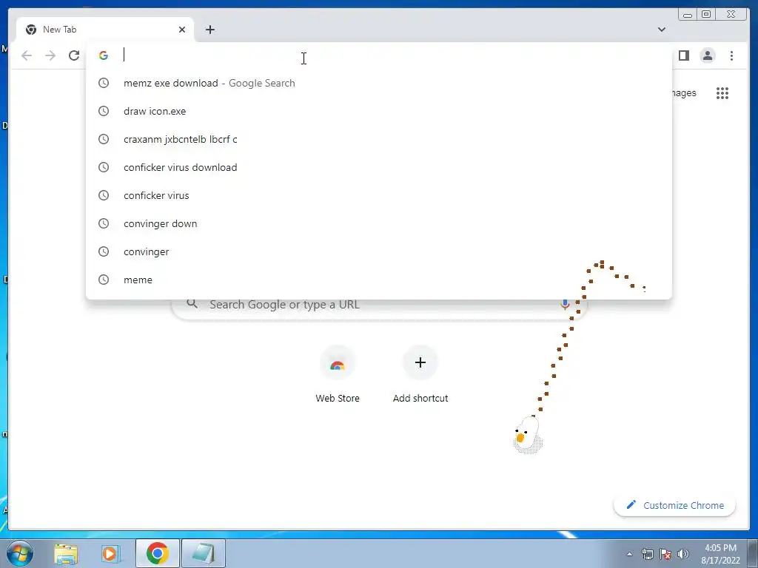Select the New Tab tab
Viewport: 758px width, 568px height.
(x=105, y=30)
